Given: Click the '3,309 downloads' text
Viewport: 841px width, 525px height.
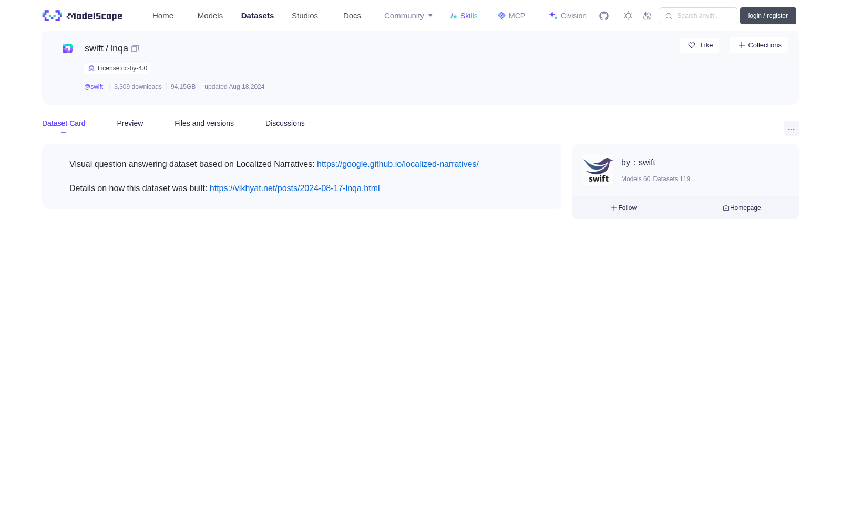Looking at the screenshot, I should click(138, 87).
